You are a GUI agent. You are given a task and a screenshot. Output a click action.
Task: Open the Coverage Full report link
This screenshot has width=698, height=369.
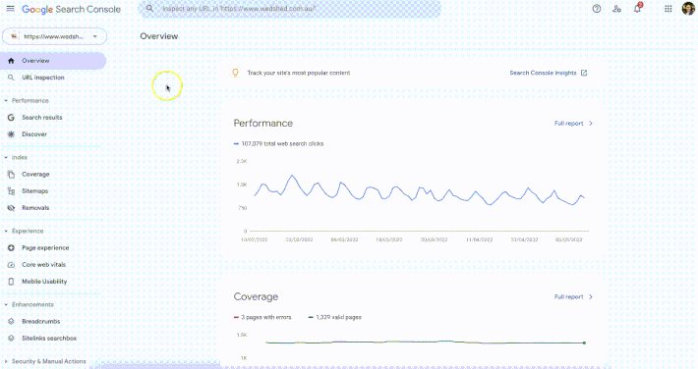point(573,296)
